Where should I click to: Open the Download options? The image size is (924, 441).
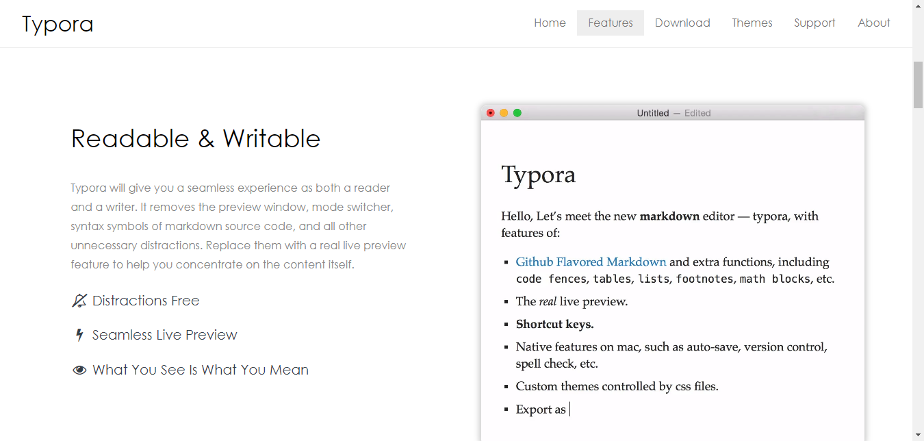(682, 23)
